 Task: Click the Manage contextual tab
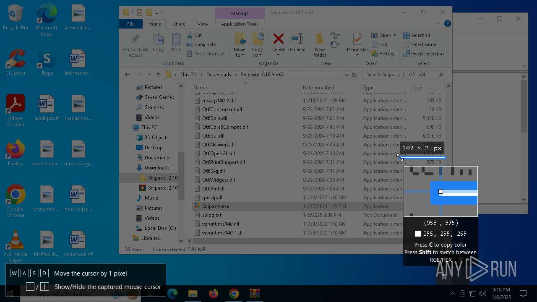[x=240, y=13]
